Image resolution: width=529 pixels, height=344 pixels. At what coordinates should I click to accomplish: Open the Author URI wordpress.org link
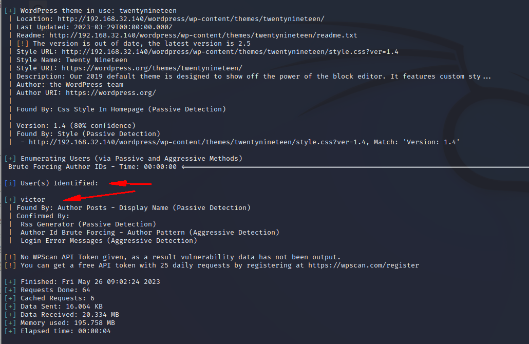pos(110,93)
